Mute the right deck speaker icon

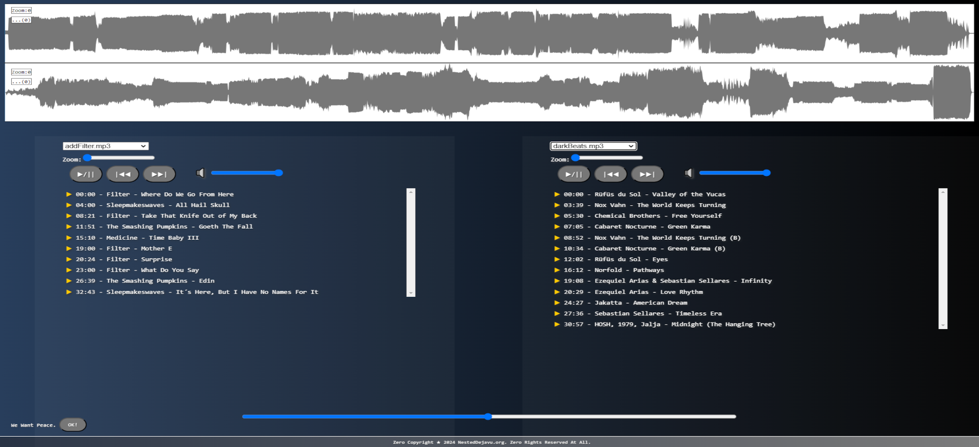pos(689,173)
